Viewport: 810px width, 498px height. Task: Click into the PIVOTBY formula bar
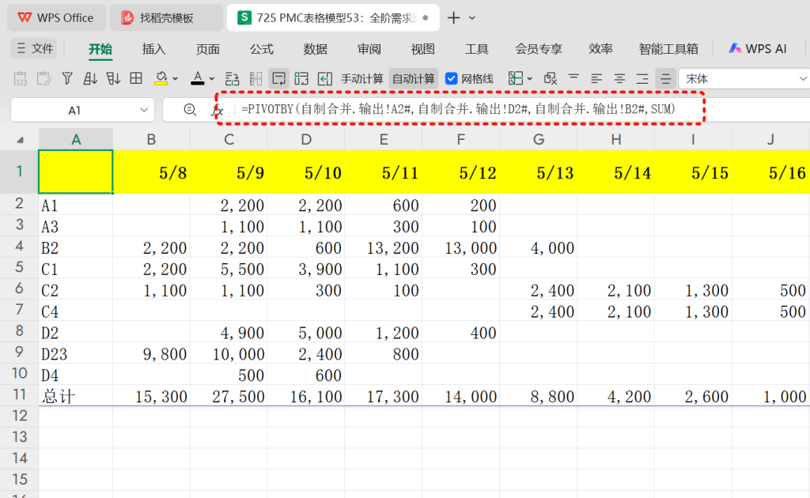(458, 109)
